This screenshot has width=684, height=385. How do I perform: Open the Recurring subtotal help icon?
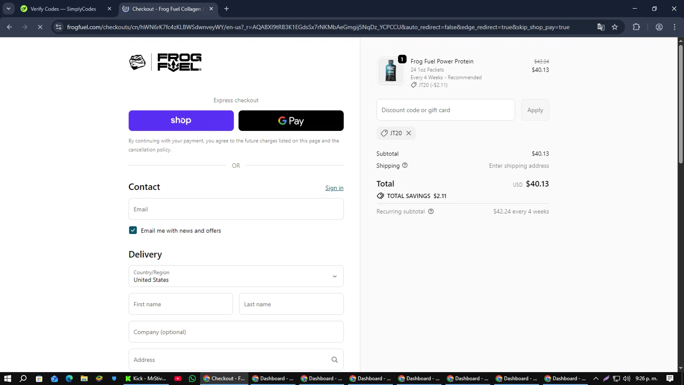click(431, 211)
